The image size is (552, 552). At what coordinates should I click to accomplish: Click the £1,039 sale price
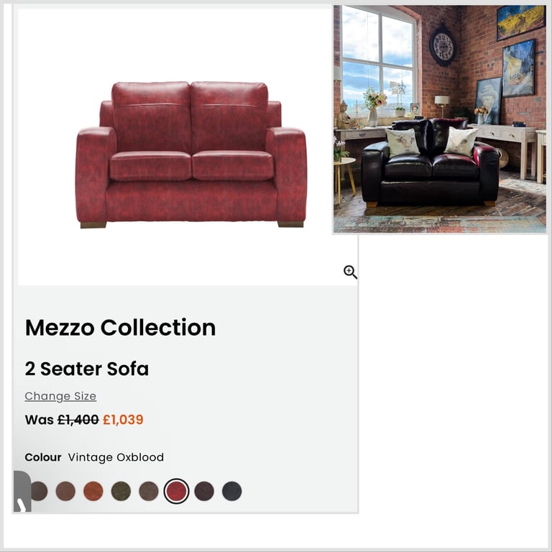123,420
